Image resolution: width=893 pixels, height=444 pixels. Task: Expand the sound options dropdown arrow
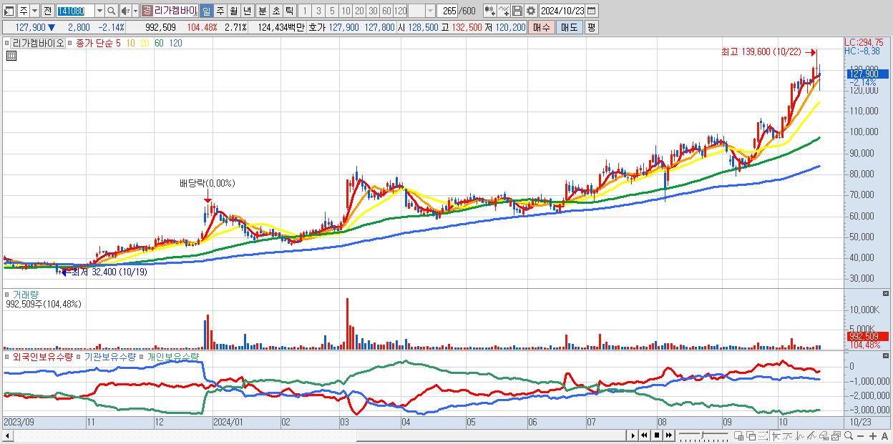click(x=135, y=11)
